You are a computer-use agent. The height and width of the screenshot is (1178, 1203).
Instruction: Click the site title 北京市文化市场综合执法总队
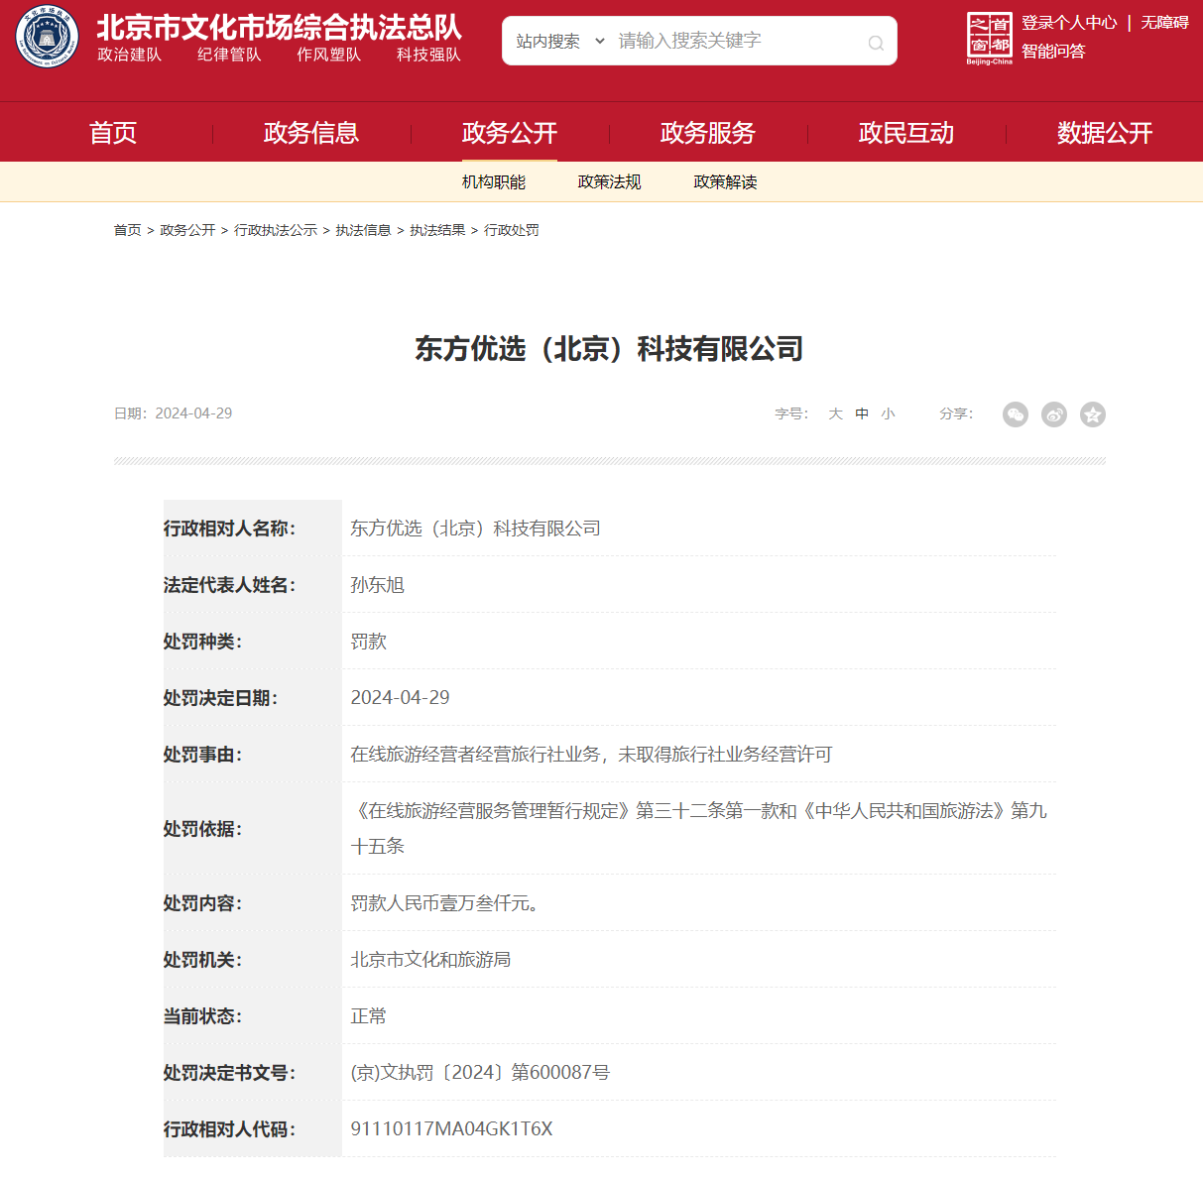point(280,27)
